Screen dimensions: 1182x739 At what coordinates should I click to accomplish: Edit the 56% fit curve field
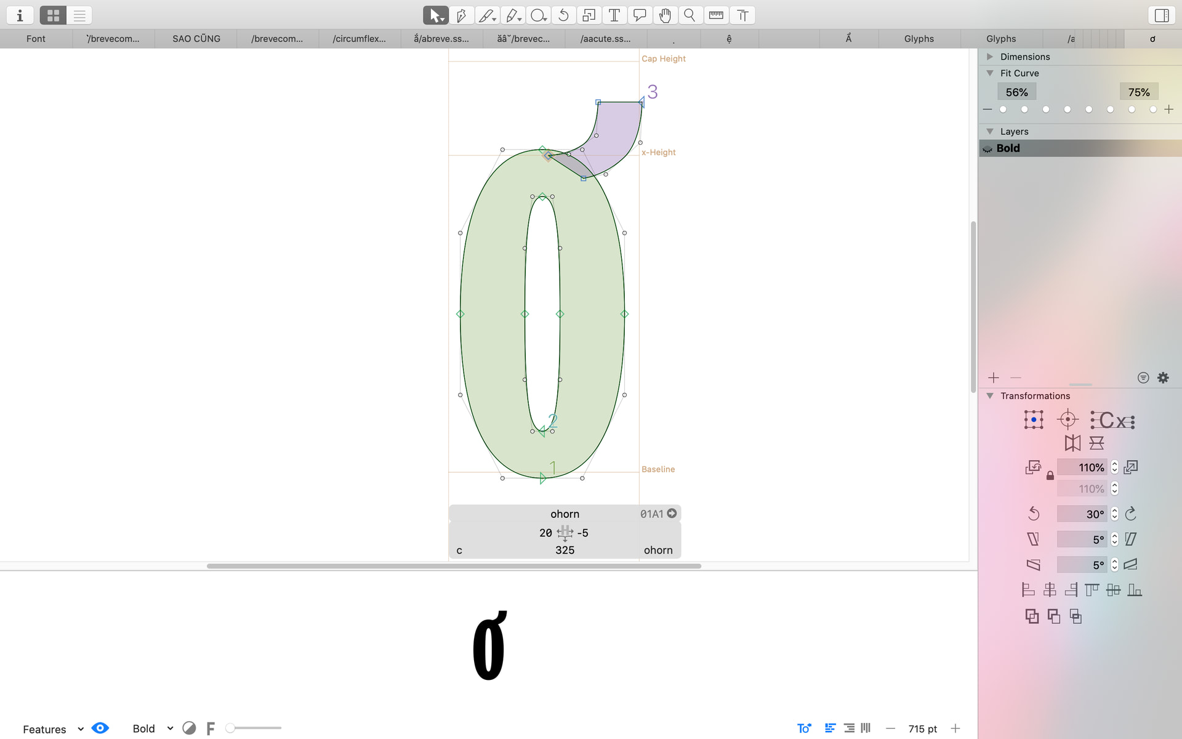point(1016,92)
